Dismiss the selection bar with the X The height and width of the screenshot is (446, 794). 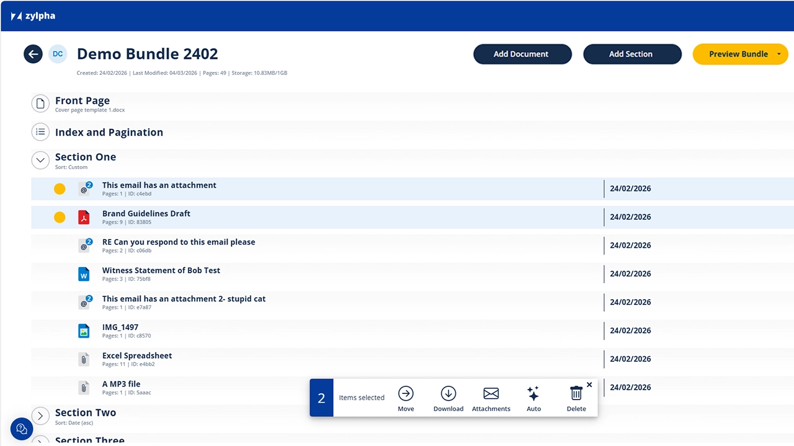[589, 384]
